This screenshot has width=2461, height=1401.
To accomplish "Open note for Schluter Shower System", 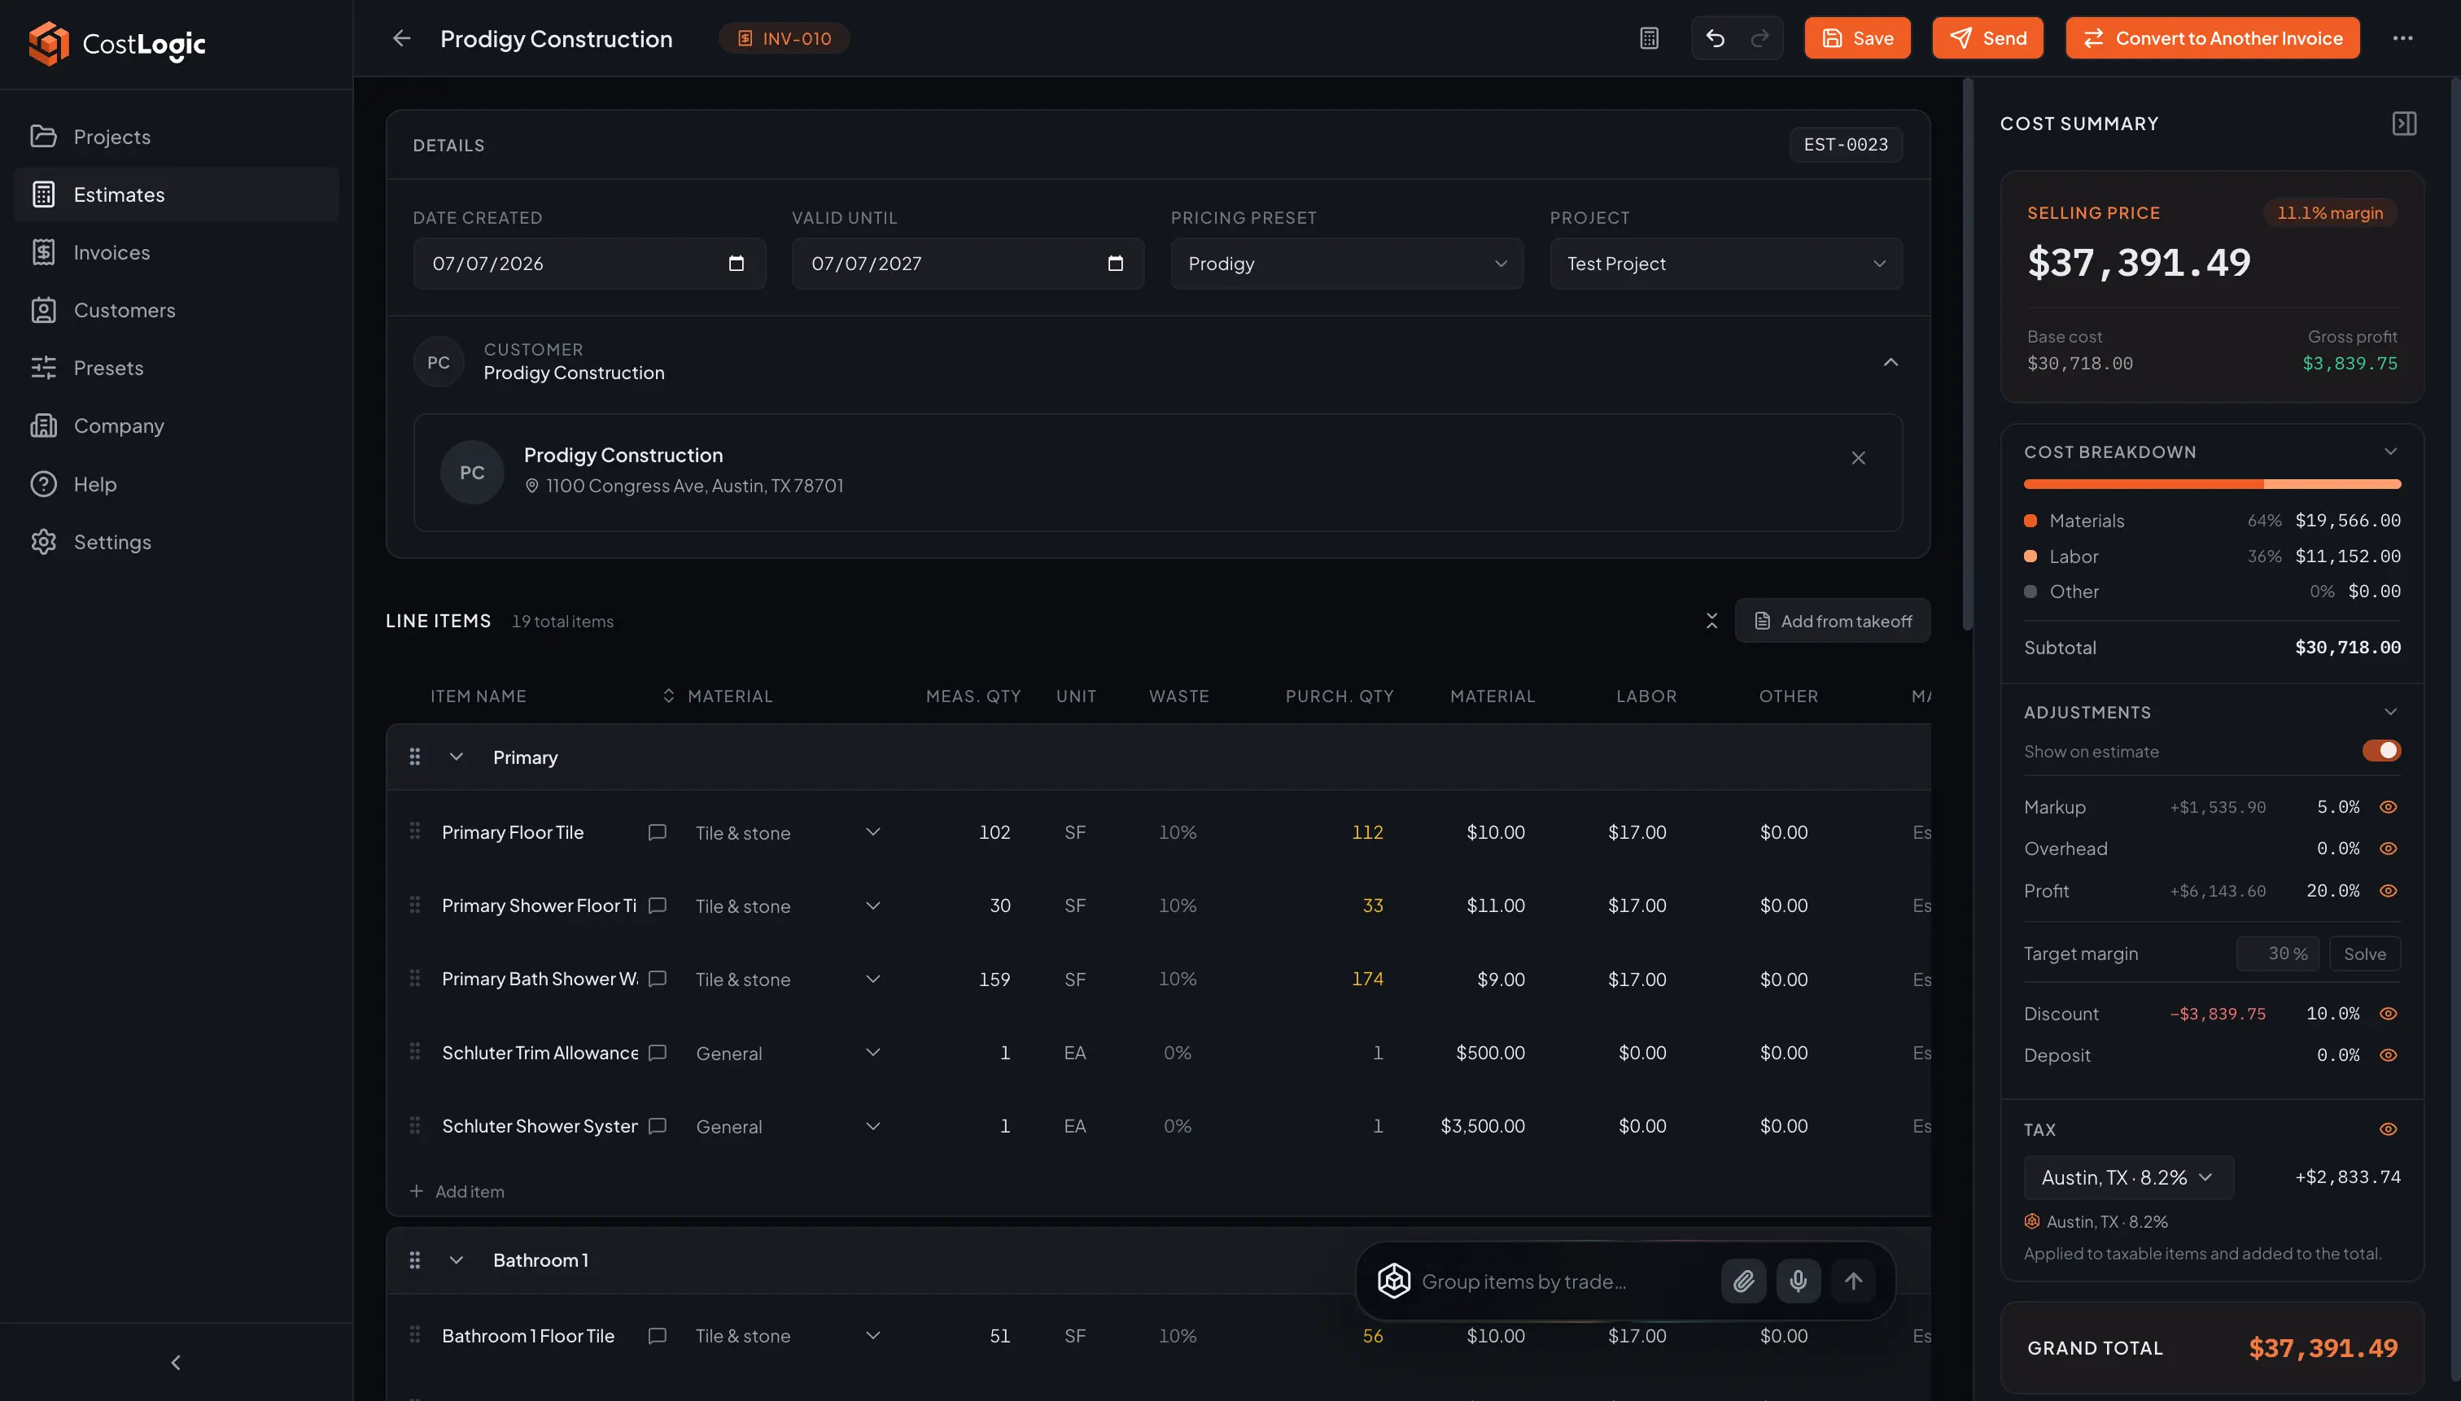I will pyautogui.click(x=658, y=1126).
